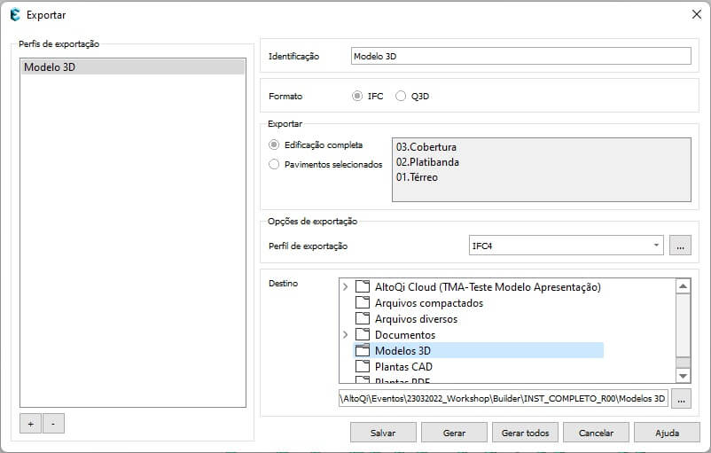Select Arquivos compactados folder

click(429, 303)
